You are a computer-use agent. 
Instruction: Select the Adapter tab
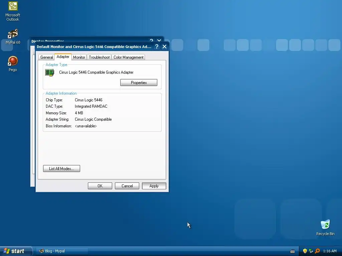tap(63, 57)
